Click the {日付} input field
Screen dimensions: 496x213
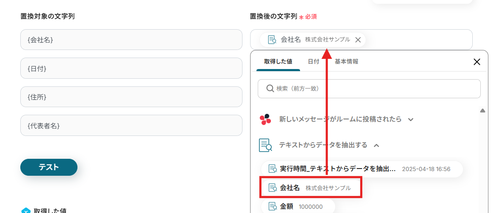[131, 69]
